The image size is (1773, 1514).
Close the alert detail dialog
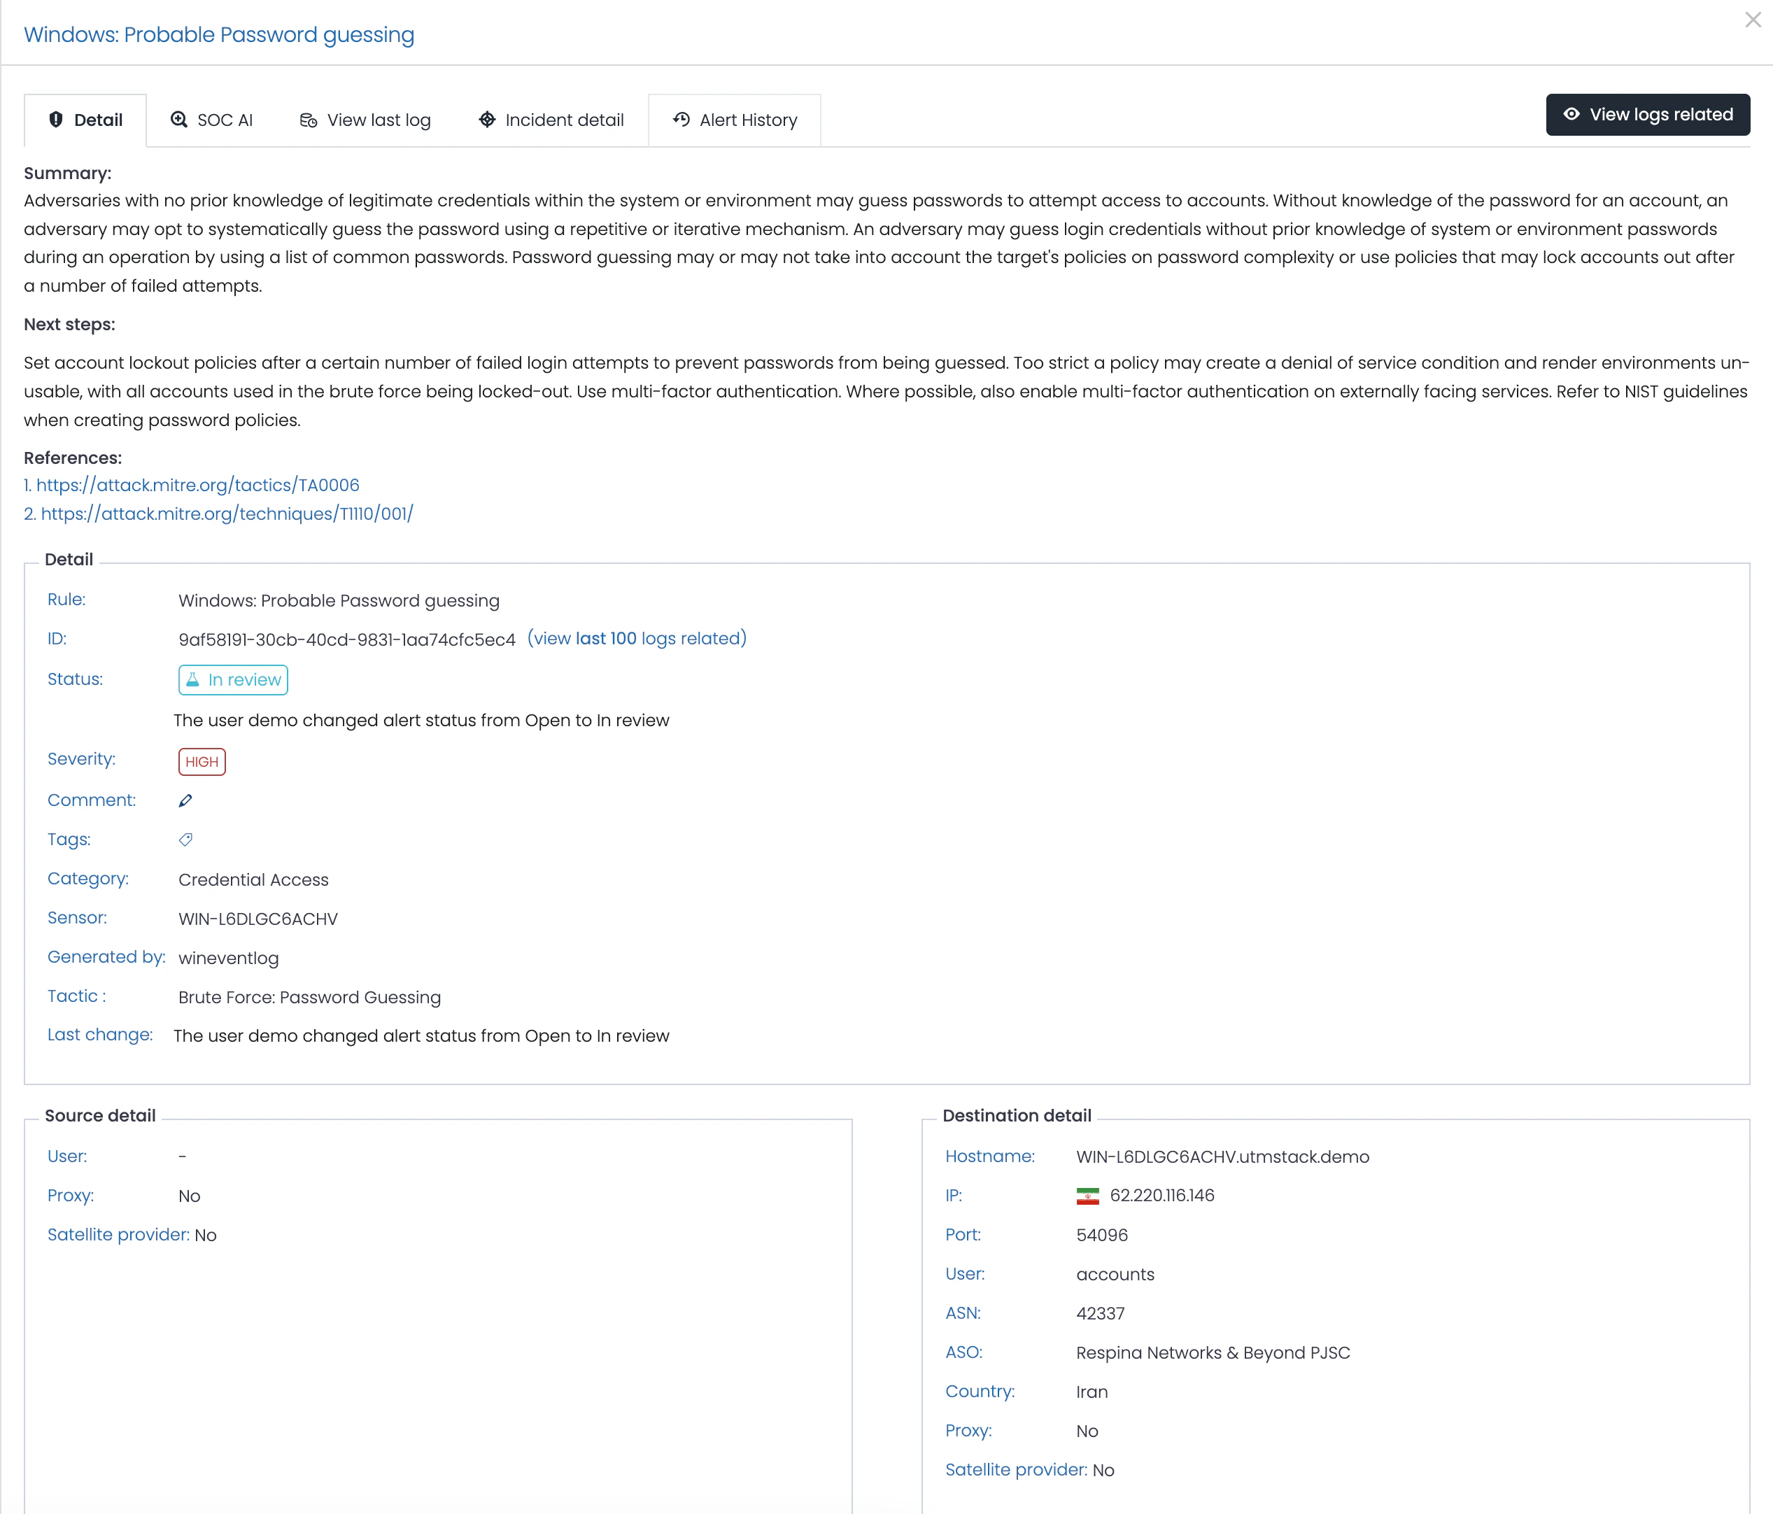[1753, 20]
